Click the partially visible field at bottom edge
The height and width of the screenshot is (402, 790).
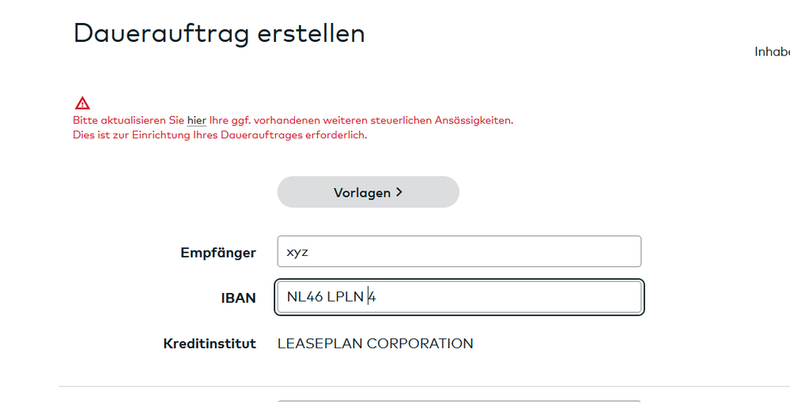pos(459,400)
